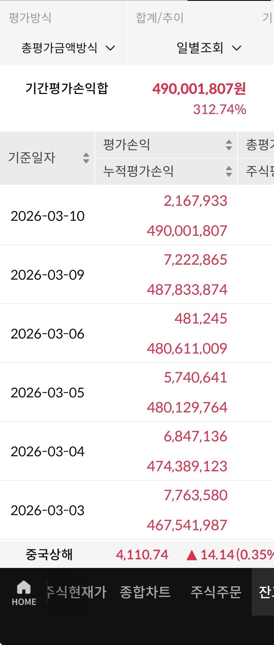The image size is (274, 645).
Task: Sort by 평가손익 sort arrows
Action: pyautogui.click(x=229, y=145)
